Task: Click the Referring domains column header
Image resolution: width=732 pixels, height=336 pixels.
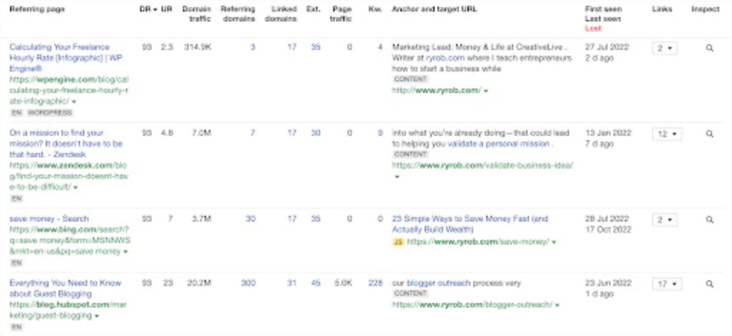Action: 238,12
